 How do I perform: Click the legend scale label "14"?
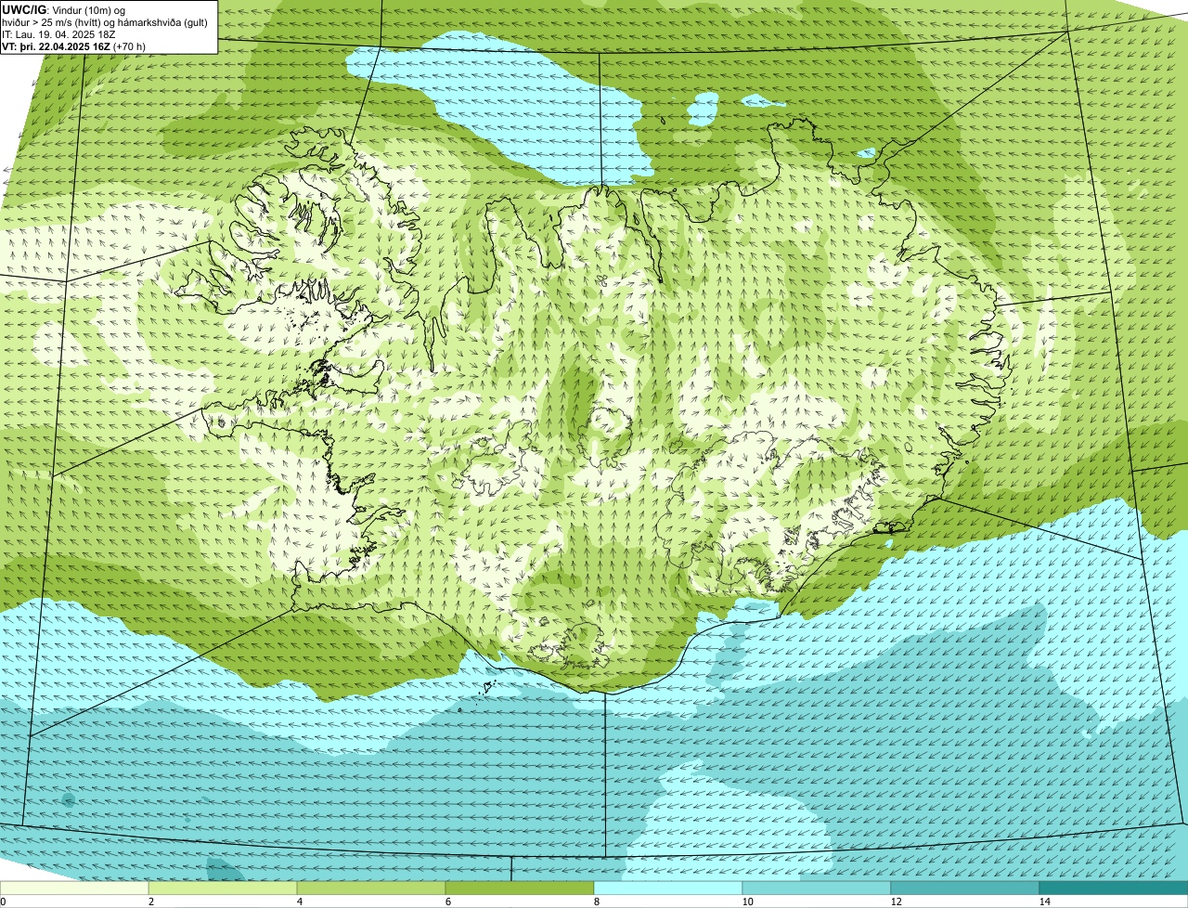click(1044, 902)
